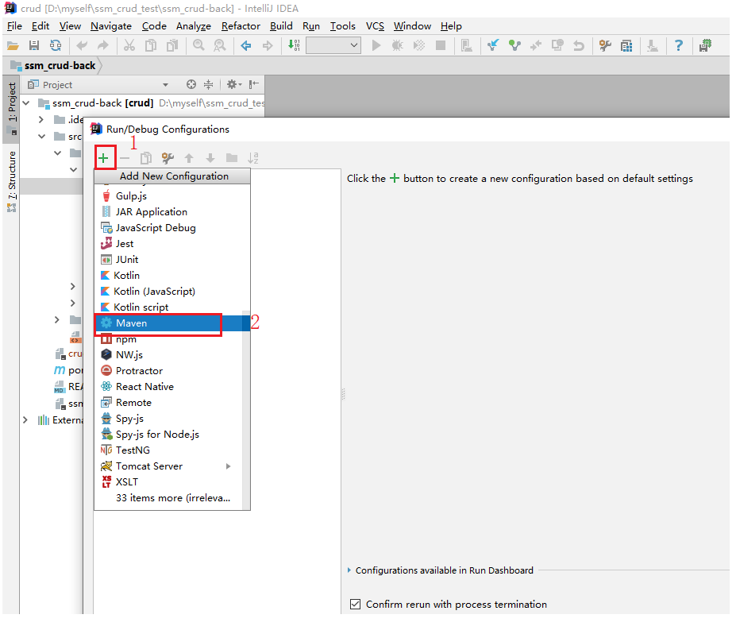The image size is (736, 630).
Task: Select Maven in configuration list
Action: [x=171, y=323]
